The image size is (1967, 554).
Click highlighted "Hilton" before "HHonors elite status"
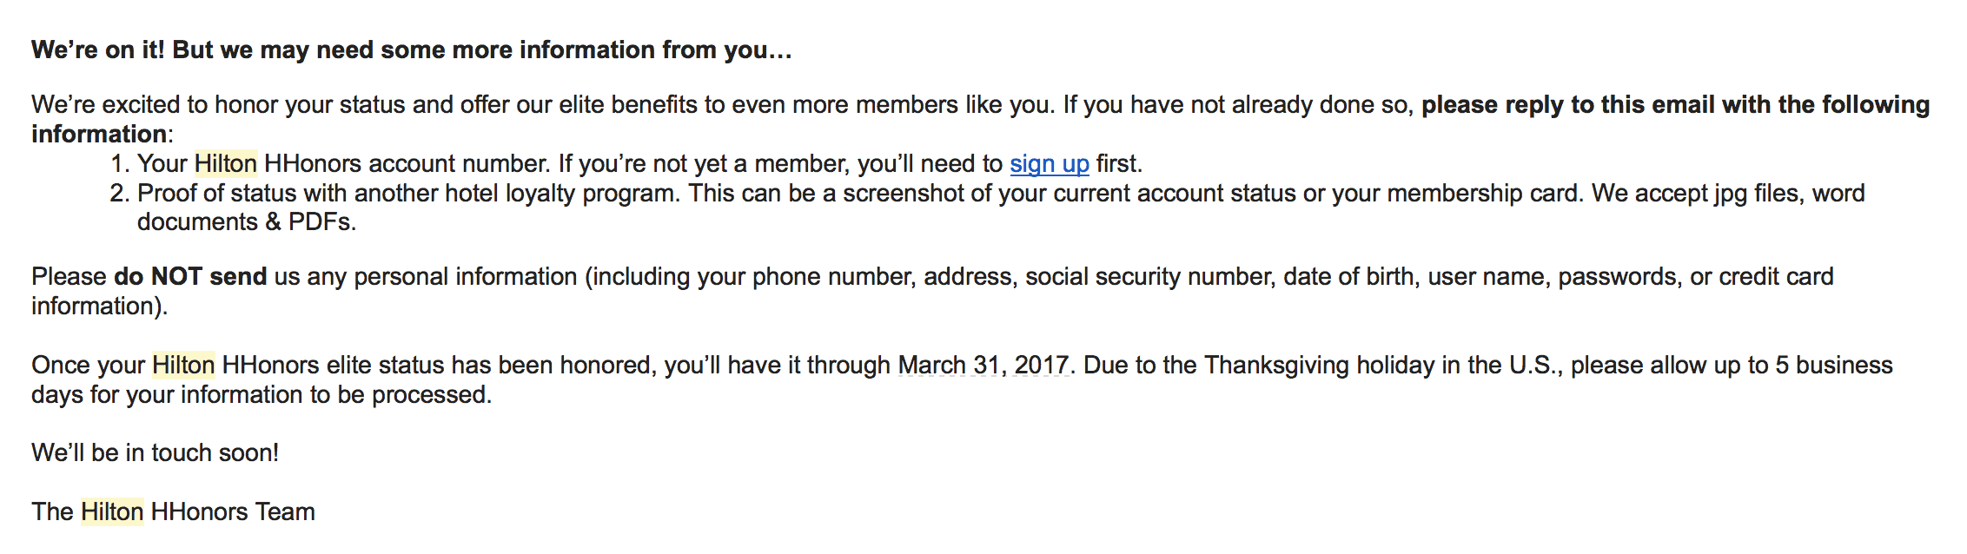pyautogui.click(x=183, y=365)
